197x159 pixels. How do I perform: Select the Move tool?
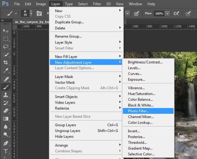tap(6, 31)
